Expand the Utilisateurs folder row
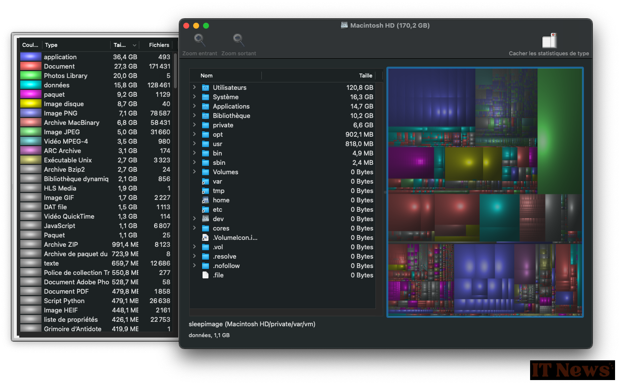Screen dimensions: 620x385 [x=194, y=87]
